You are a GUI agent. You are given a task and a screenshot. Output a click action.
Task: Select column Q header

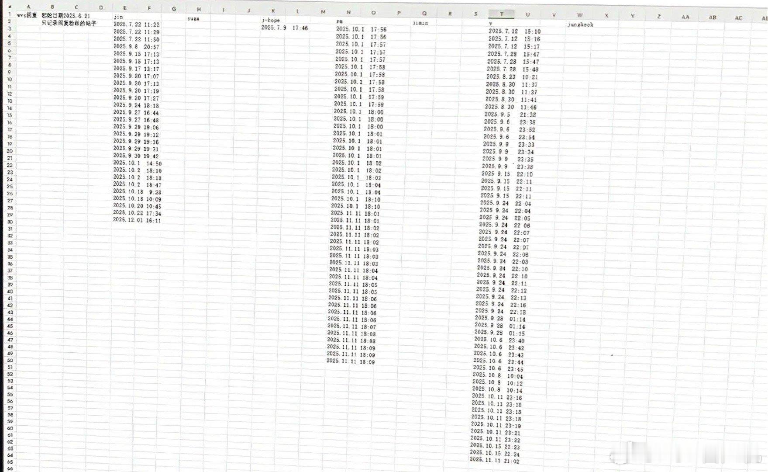pos(424,13)
